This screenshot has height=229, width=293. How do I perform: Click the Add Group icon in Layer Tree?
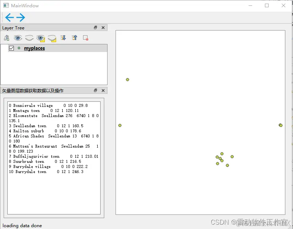tap(7, 38)
